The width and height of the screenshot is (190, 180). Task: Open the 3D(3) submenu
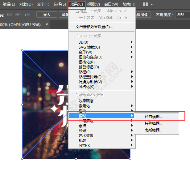[x=102, y=42]
